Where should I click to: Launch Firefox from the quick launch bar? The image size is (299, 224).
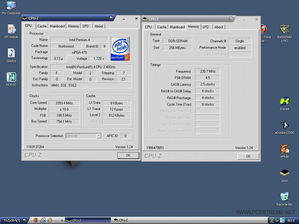[36, 220]
